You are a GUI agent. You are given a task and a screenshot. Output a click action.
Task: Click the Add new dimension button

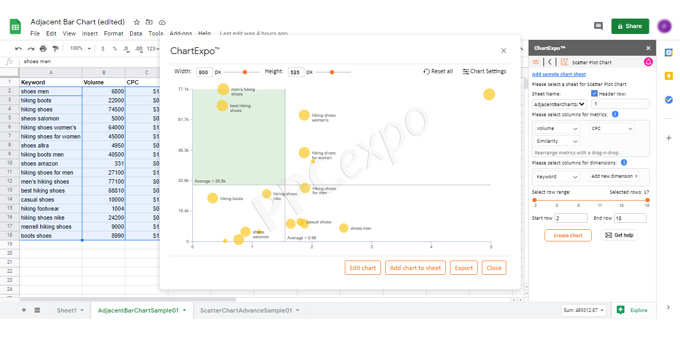pyautogui.click(x=615, y=176)
